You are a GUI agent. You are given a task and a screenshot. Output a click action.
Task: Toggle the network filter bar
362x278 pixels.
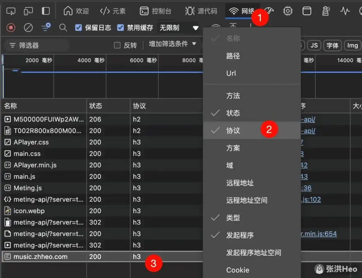pos(45,28)
